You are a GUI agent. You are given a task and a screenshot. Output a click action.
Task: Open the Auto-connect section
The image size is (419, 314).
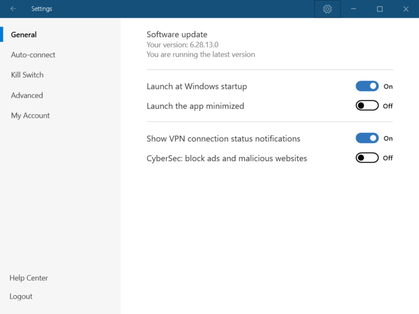33,55
